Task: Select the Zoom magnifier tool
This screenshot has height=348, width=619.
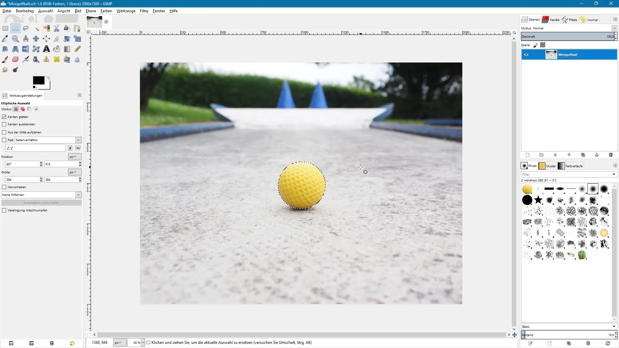Action: click(x=15, y=39)
